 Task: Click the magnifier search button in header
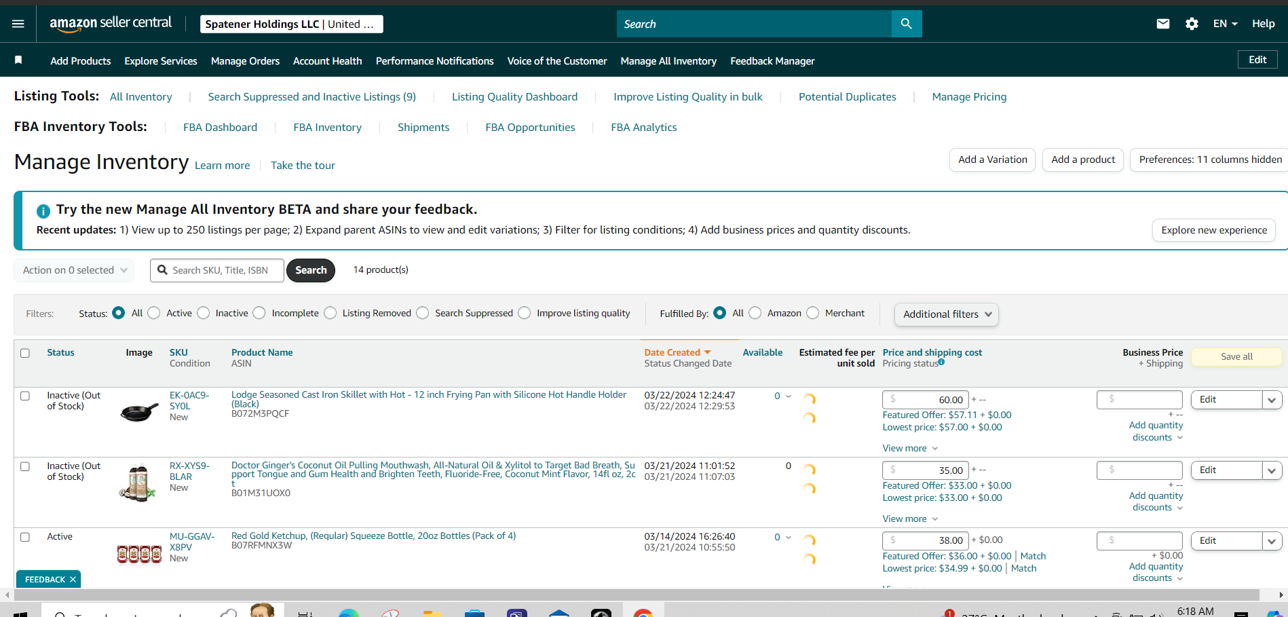pyautogui.click(x=906, y=24)
